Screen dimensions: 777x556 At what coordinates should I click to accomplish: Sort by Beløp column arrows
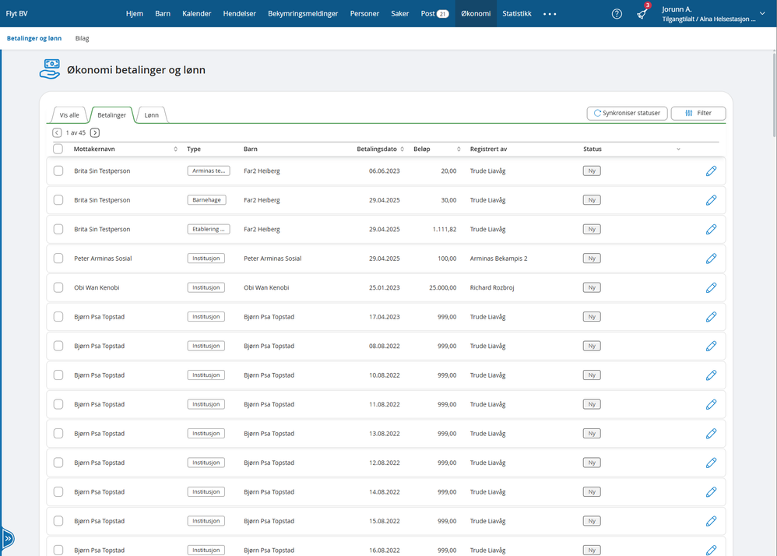pyautogui.click(x=459, y=150)
